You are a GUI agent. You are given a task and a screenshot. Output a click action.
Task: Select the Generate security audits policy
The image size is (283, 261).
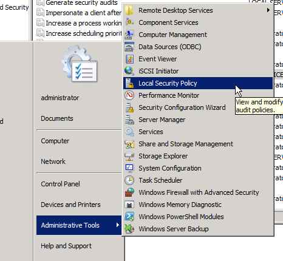(81, 2)
